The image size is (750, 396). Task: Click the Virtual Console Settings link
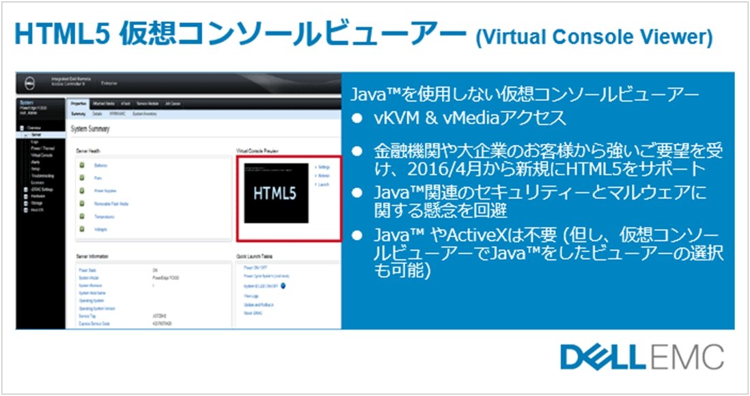[x=324, y=168]
